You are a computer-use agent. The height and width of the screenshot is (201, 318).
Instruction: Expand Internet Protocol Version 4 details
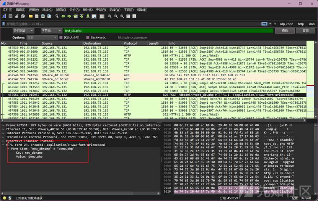[3, 133]
